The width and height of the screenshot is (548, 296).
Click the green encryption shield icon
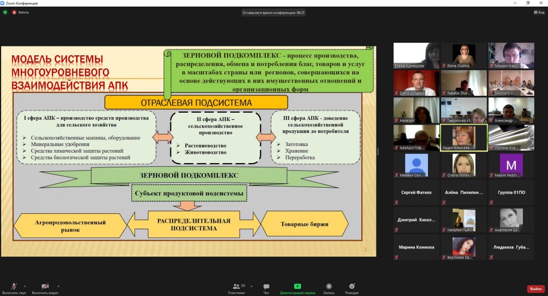point(5,12)
